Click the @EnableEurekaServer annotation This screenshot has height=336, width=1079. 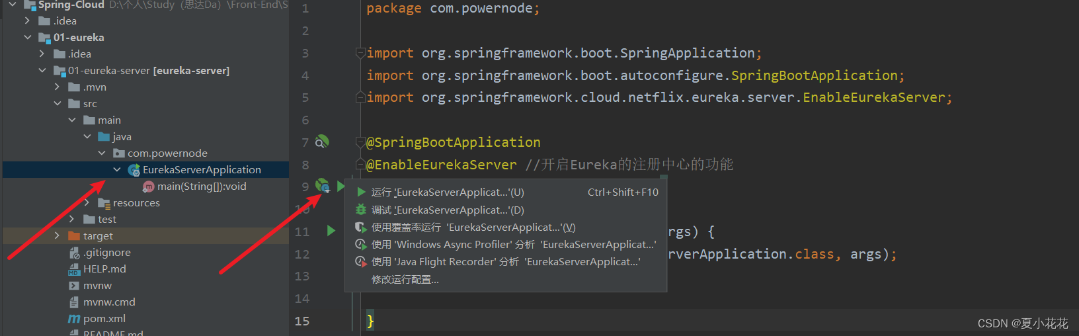pyautogui.click(x=442, y=165)
